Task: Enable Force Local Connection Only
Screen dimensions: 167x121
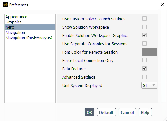Action: [x=144, y=60]
